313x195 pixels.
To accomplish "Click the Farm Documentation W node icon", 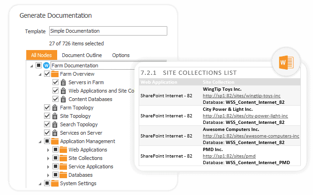I will tap(46, 65).
